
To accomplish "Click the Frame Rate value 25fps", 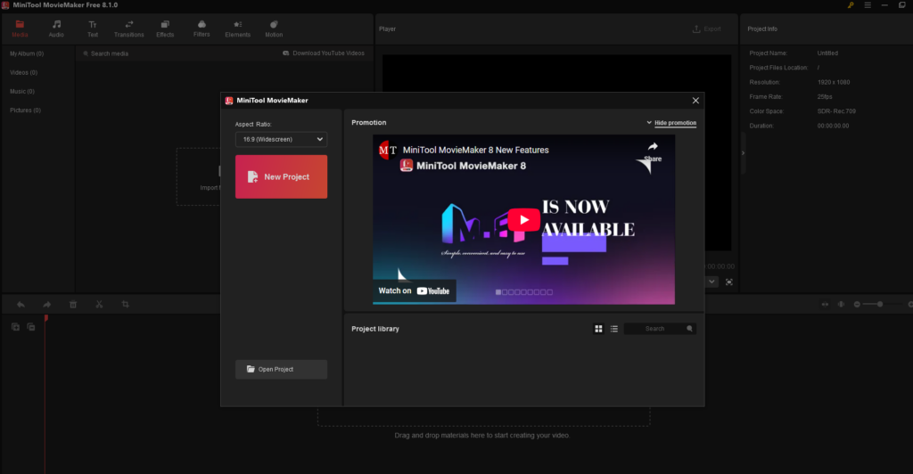I will pyautogui.click(x=825, y=96).
